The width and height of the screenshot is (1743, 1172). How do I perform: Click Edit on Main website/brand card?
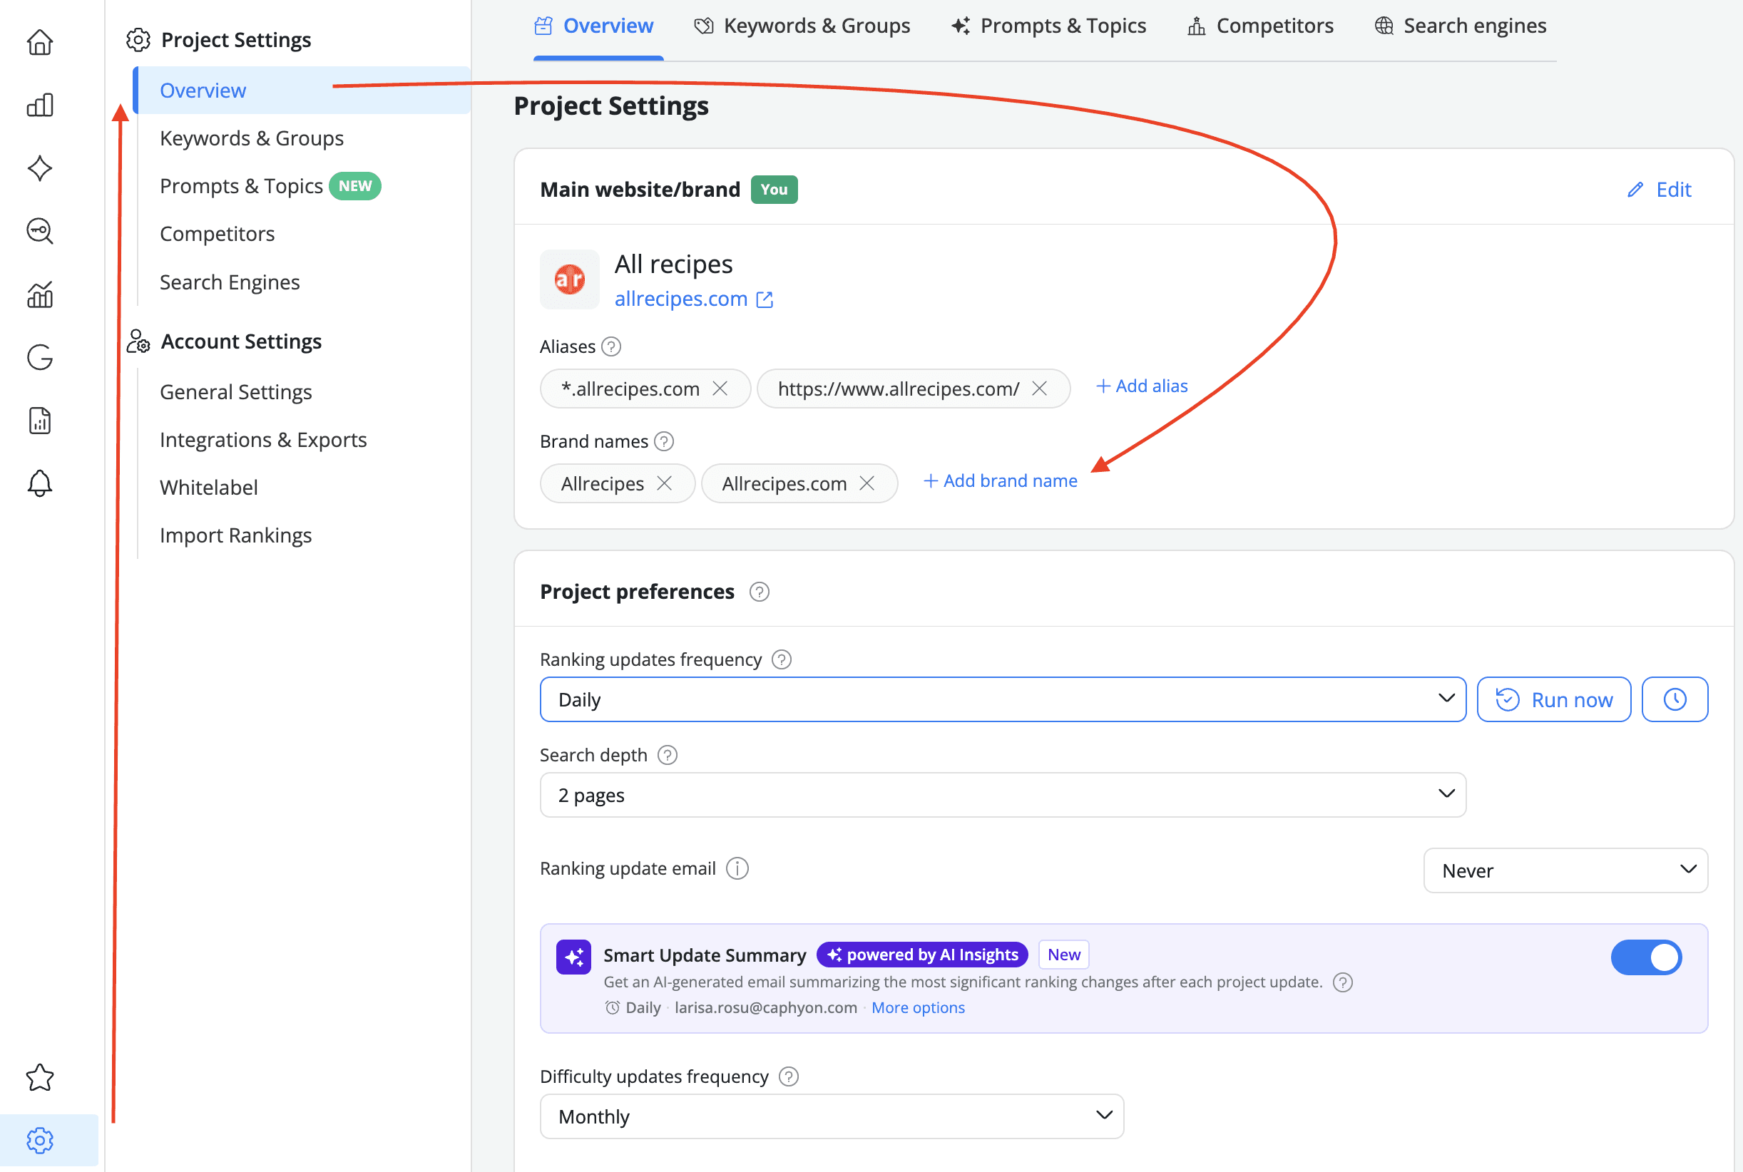1660,190
